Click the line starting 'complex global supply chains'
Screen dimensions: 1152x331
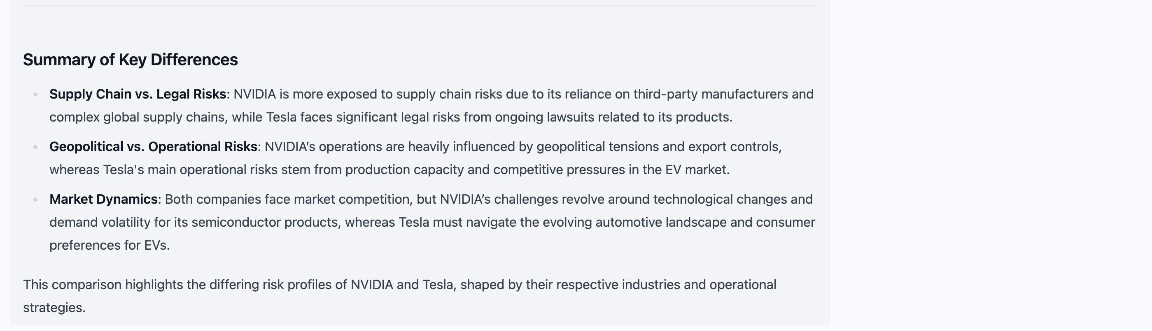coord(391,117)
